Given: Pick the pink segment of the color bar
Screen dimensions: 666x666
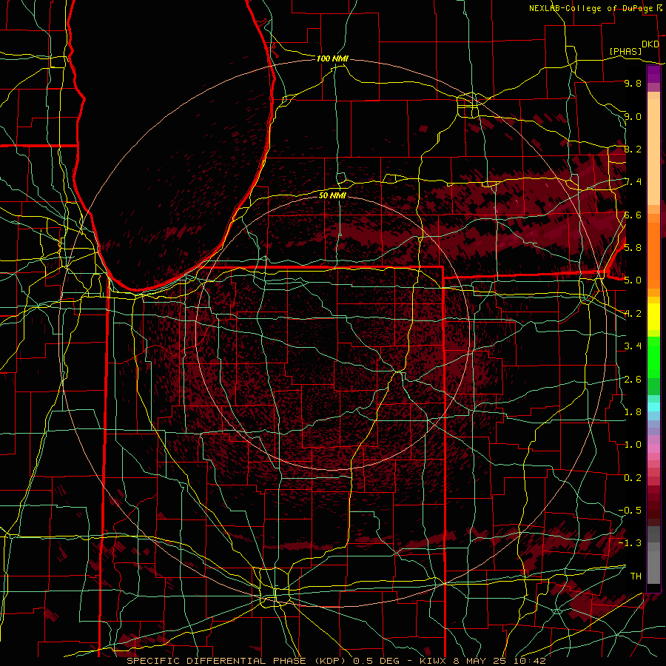Looking at the screenshot, I should click(x=653, y=448).
